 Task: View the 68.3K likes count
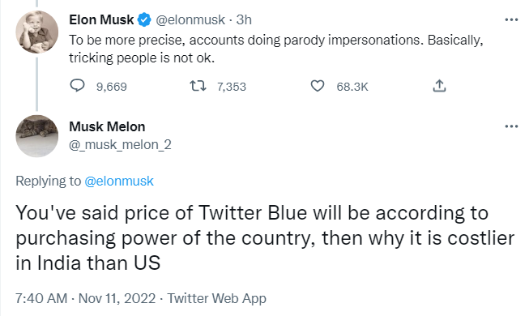click(352, 87)
